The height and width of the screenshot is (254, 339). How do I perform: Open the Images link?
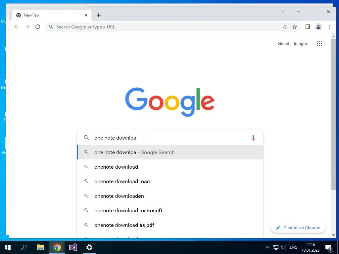click(x=301, y=43)
